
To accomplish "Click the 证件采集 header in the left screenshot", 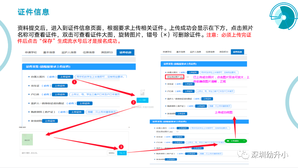I will point(79,67).
